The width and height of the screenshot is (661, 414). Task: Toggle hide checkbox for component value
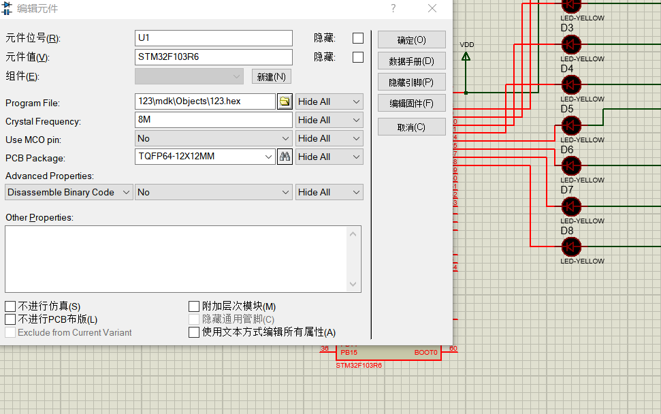pyautogui.click(x=358, y=57)
